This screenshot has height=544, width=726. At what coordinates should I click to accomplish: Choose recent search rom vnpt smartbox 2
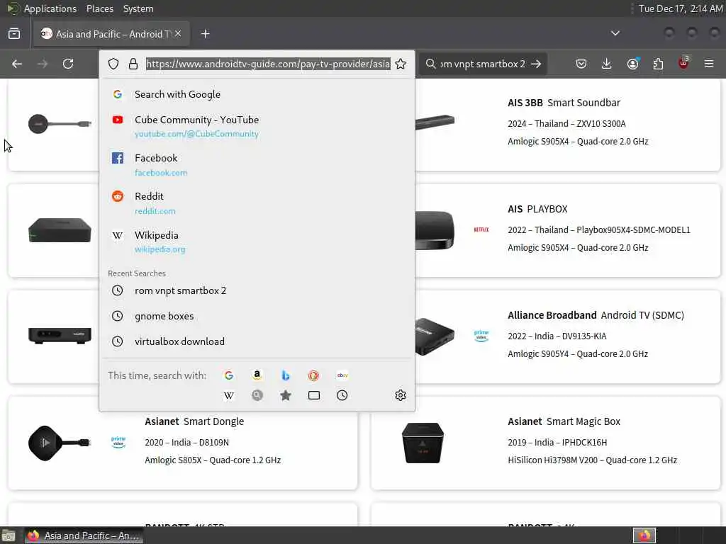(257, 290)
